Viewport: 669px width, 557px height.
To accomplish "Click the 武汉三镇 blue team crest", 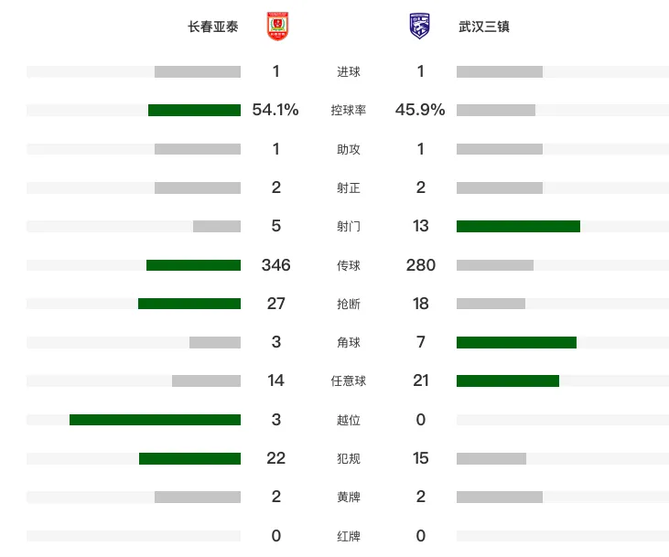I will [419, 27].
